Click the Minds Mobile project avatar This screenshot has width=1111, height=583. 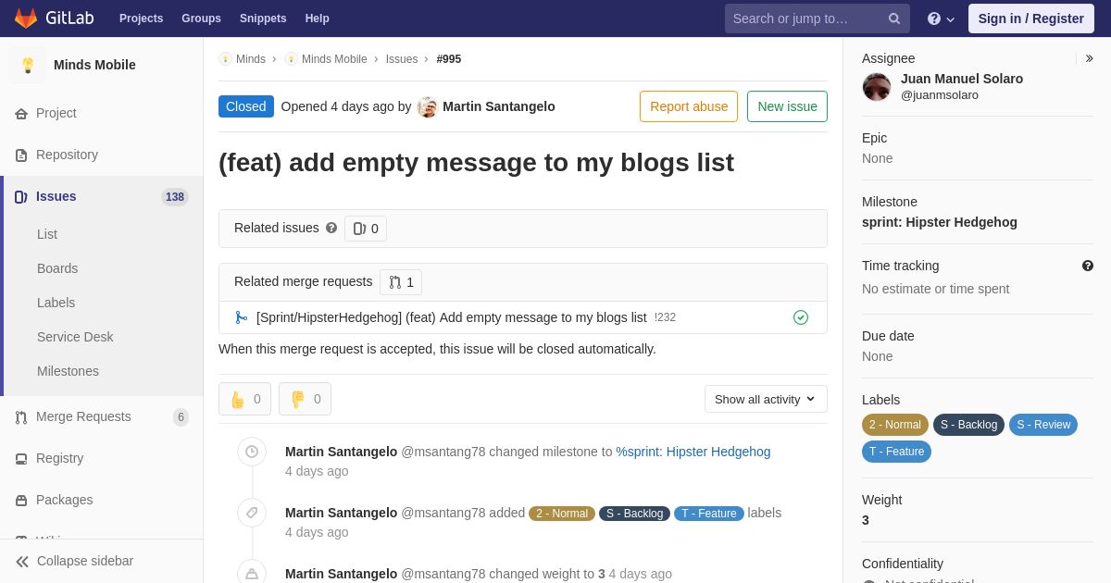click(x=28, y=65)
